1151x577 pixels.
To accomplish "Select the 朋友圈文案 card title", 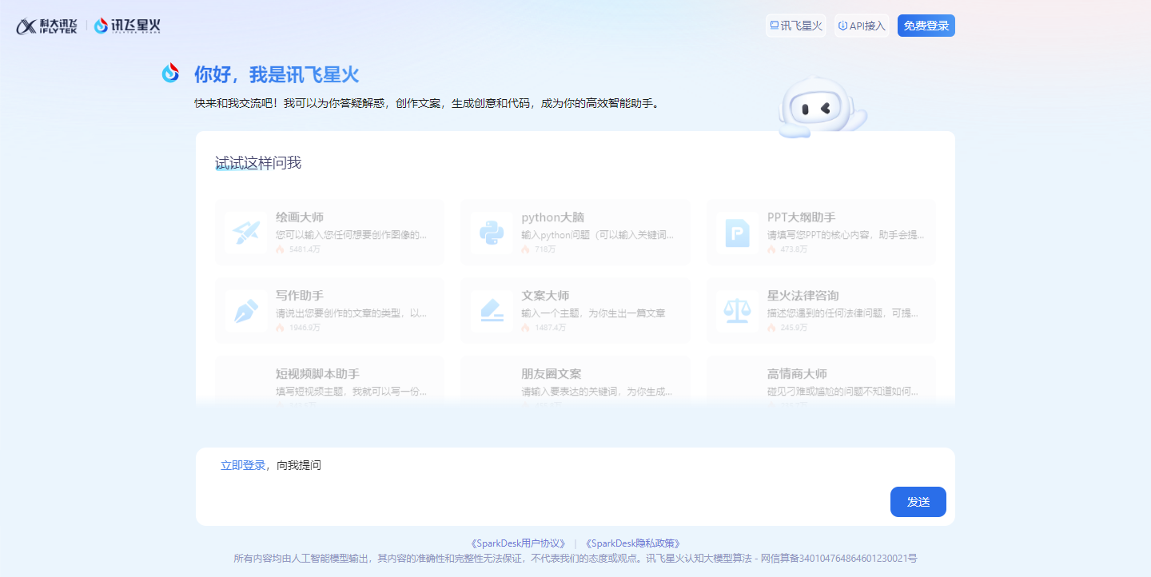I will 552,374.
